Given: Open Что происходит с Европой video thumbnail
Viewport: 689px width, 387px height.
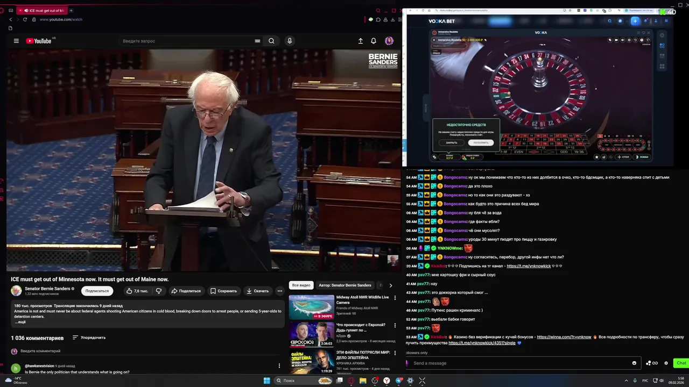Looking at the screenshot, I should click(x=312, y=334).
